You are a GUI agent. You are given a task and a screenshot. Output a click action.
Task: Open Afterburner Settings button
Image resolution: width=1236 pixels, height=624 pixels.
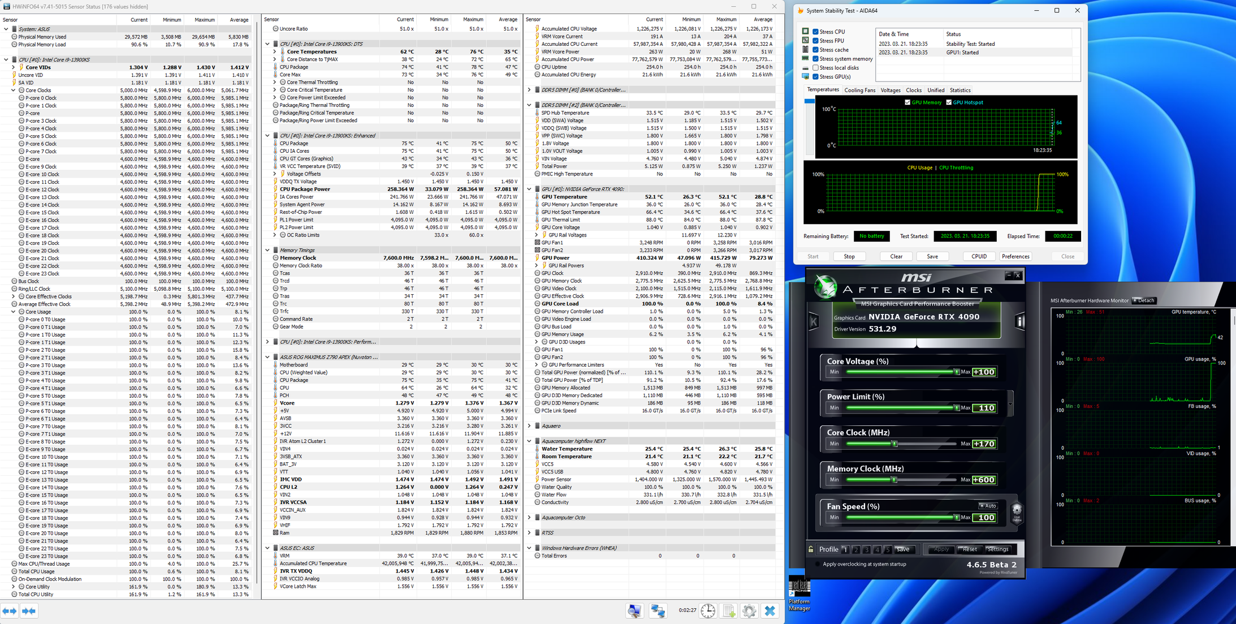pyautogui.click(x=999, y=549)
